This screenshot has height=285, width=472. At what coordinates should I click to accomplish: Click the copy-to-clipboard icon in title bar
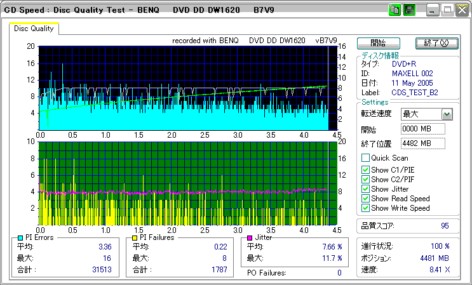(394, 10)
